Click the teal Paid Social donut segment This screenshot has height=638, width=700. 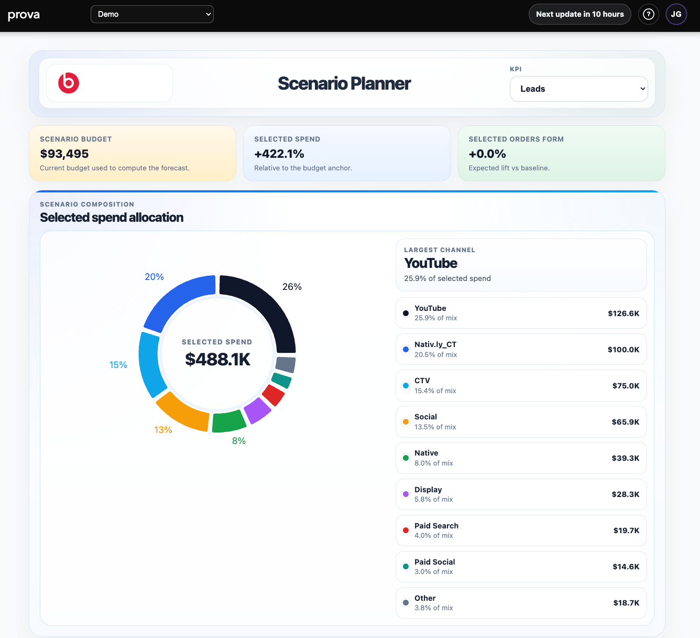point(281,380)
